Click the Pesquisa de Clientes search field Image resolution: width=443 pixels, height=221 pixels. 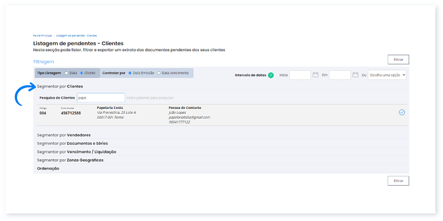pos(100,98)
